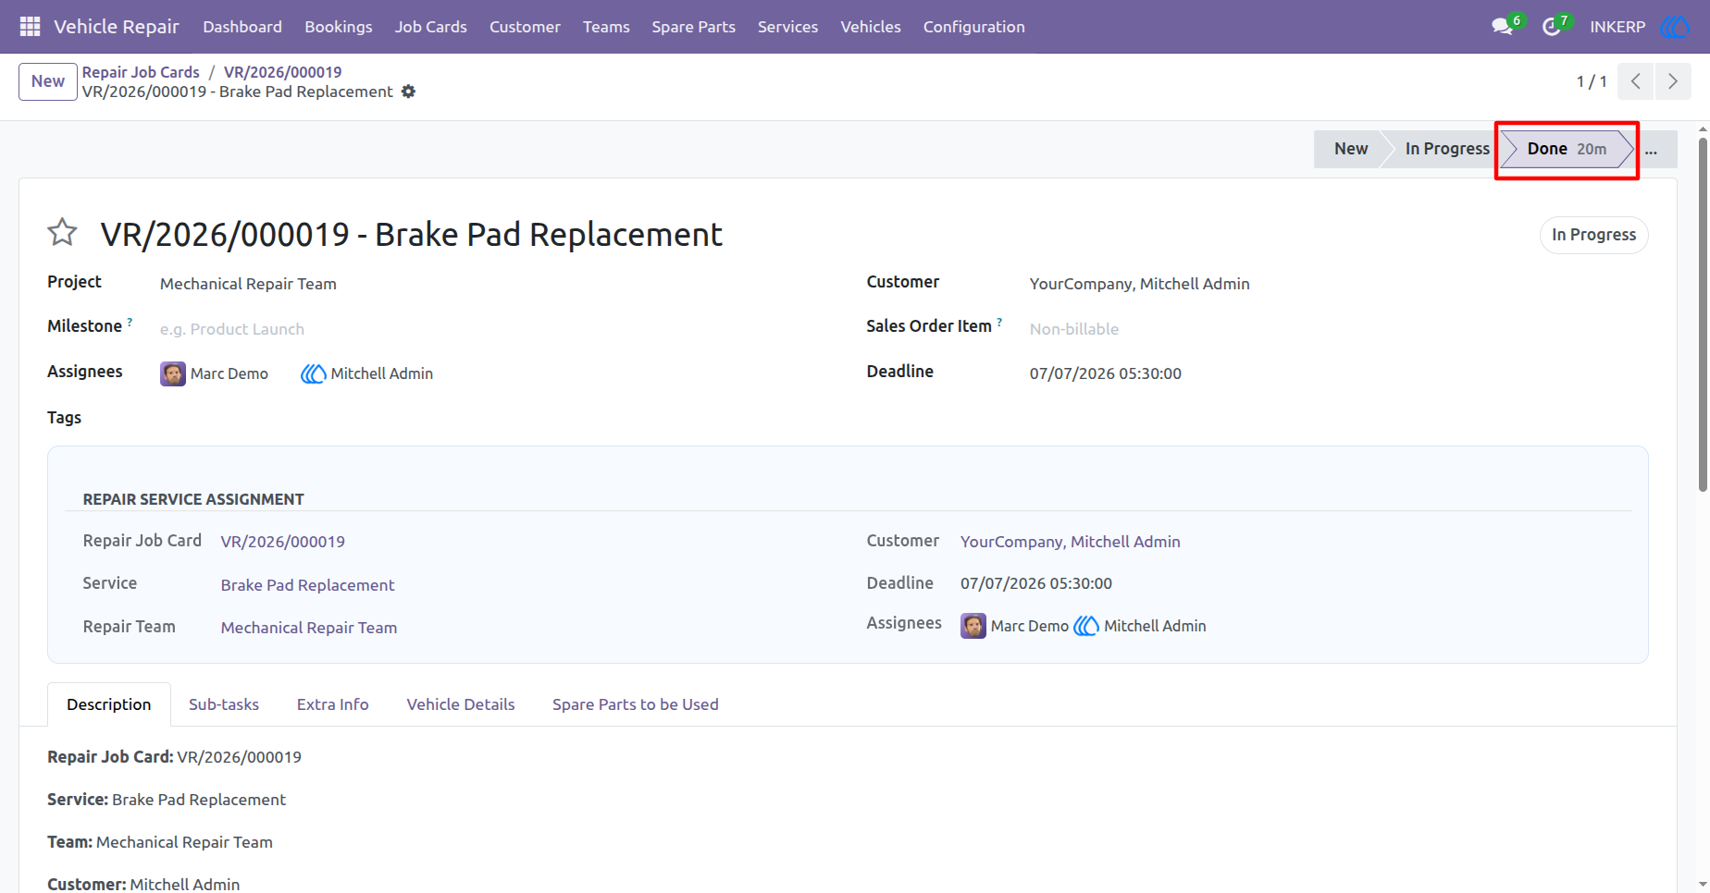Open the Repair Job Card VR/2026/000019 link
Screen dimensions: 1710x893
point(282,542)
